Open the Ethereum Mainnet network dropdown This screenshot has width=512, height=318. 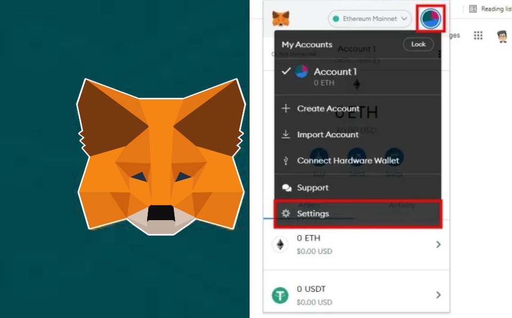pyautogui.click(x=370, y=19)
